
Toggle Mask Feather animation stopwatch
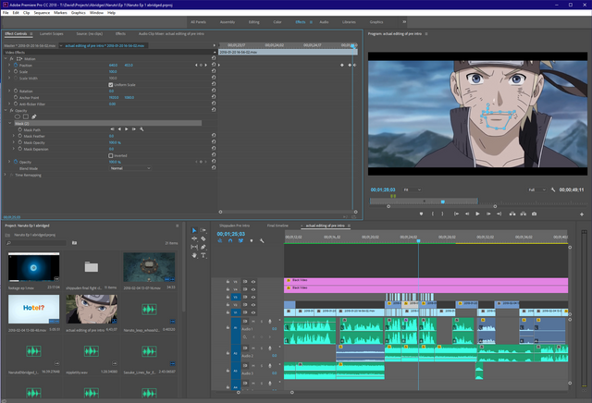pos(20,136)
